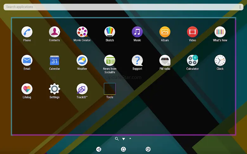Open the Tools folder

tap(110, 89)
